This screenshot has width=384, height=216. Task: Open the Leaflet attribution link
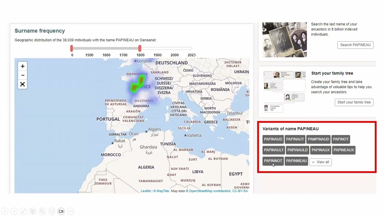(146, 191)
